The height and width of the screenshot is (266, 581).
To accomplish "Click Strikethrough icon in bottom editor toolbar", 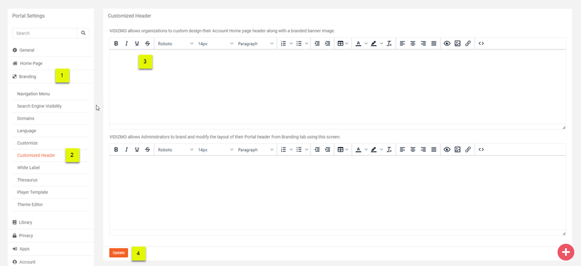I will (148, 150).
